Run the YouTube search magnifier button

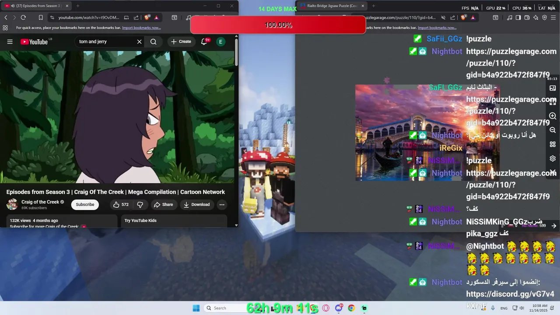click(153, 42)
